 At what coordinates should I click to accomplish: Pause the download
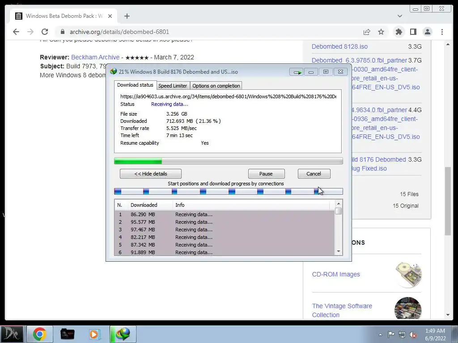pyautogui.click(x=266, y=174)
